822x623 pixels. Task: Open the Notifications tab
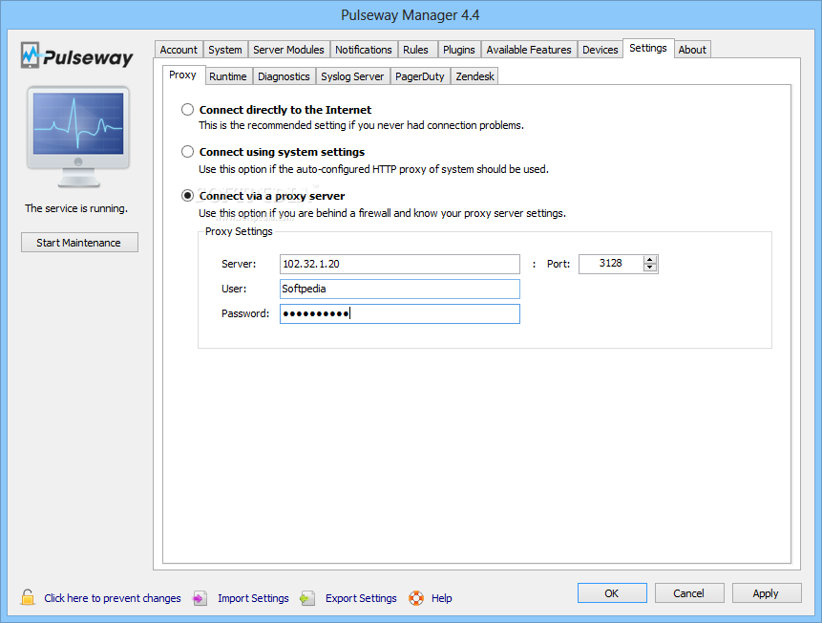[364, 50]
